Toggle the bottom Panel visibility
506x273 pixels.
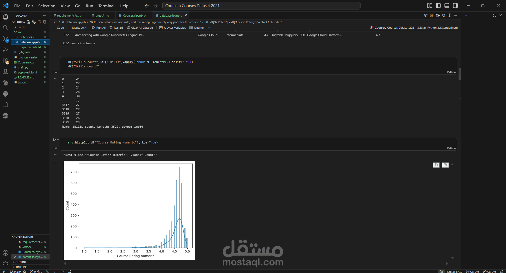447,6
